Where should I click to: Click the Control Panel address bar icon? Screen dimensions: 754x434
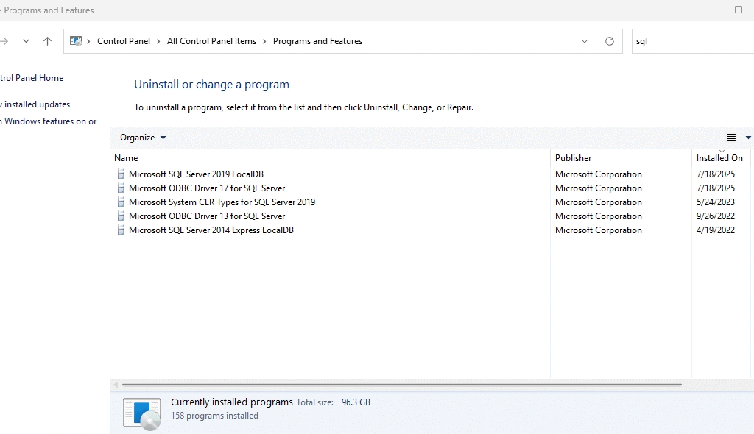[x=76, y=41]
